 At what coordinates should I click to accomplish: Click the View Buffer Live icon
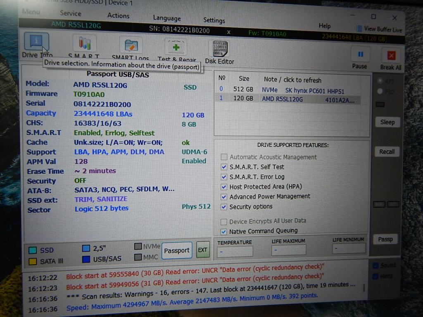360,28
